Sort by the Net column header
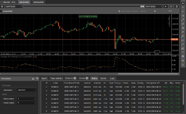186x114 pixels. click(166, 83)
